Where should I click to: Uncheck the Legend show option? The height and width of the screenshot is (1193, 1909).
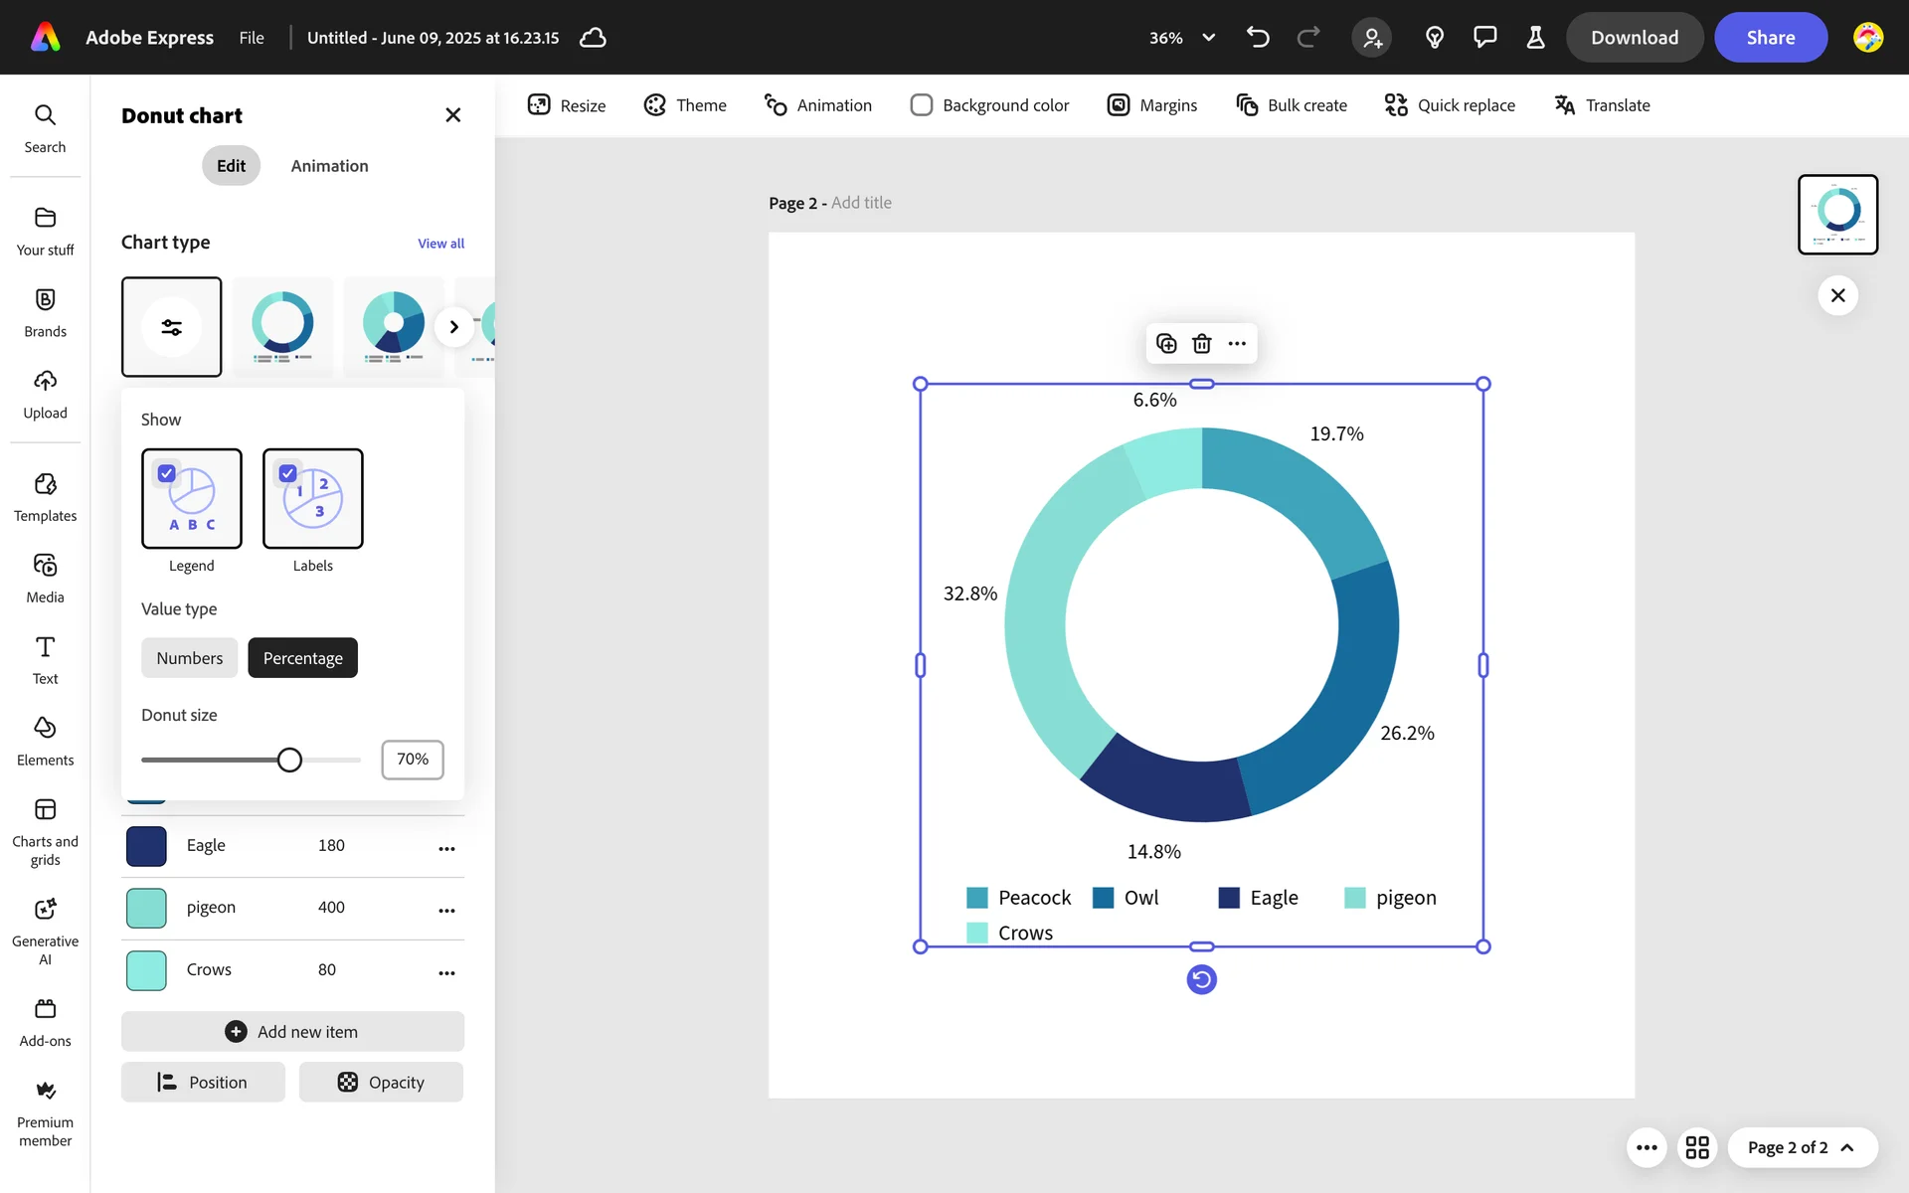coord(167,474)
